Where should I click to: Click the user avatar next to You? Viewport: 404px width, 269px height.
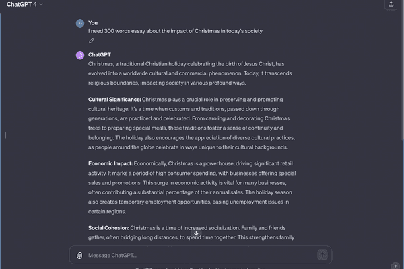(x=80, y=23)
